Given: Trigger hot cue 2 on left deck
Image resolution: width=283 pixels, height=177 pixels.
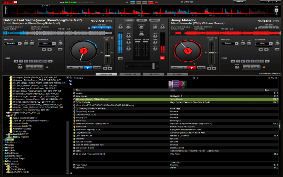Looking at the screenshot, I should coord(102,28).
